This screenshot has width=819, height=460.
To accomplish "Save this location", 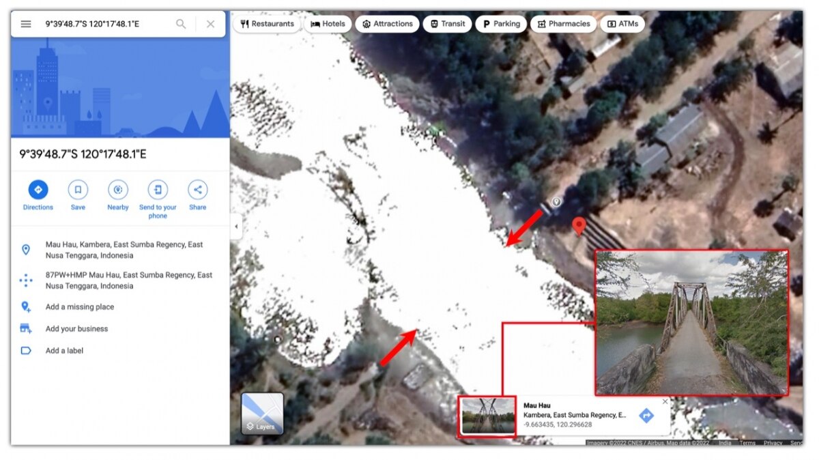I will 78,190.
